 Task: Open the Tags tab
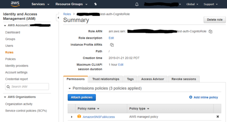(130, 79)
